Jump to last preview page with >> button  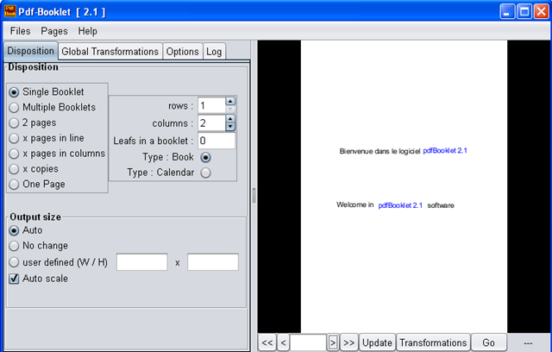[x=348, y=343]
